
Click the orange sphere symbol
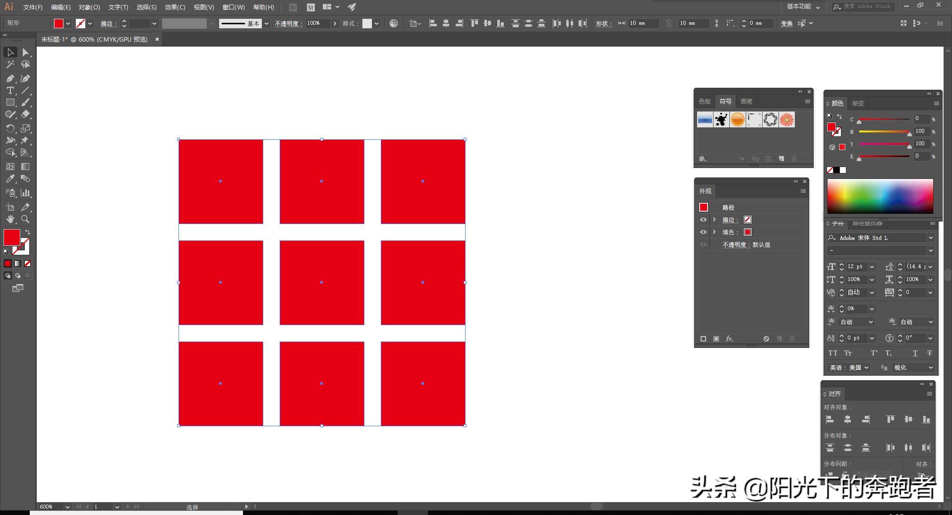click(737, 119)
